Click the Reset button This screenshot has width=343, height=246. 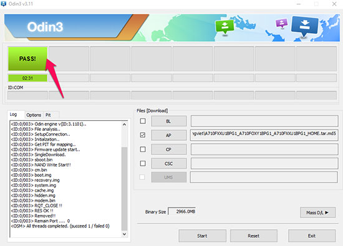click(x=254, y=236)
